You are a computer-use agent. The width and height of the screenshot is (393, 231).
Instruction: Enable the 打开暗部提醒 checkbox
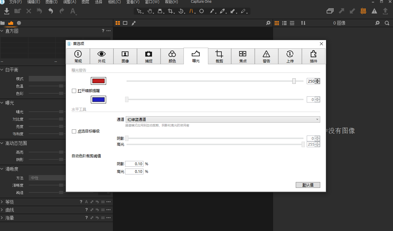tap(74, 91)
